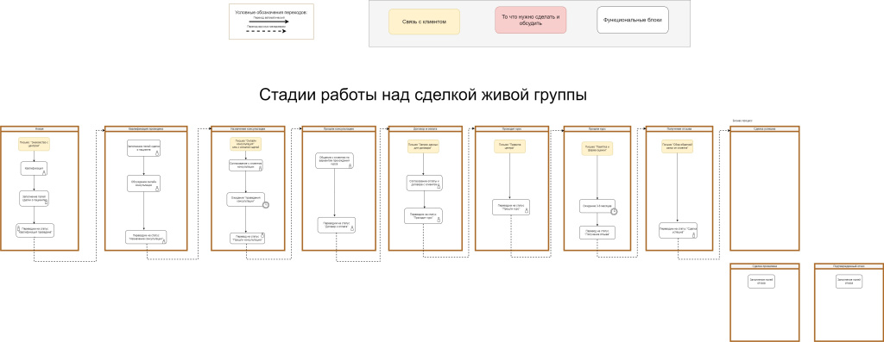Viewport: 884px width, 342px height.
Task: Select 'Заполнение полей отказа' in Подтвержденный отказ
Action: tap(849, 281)
